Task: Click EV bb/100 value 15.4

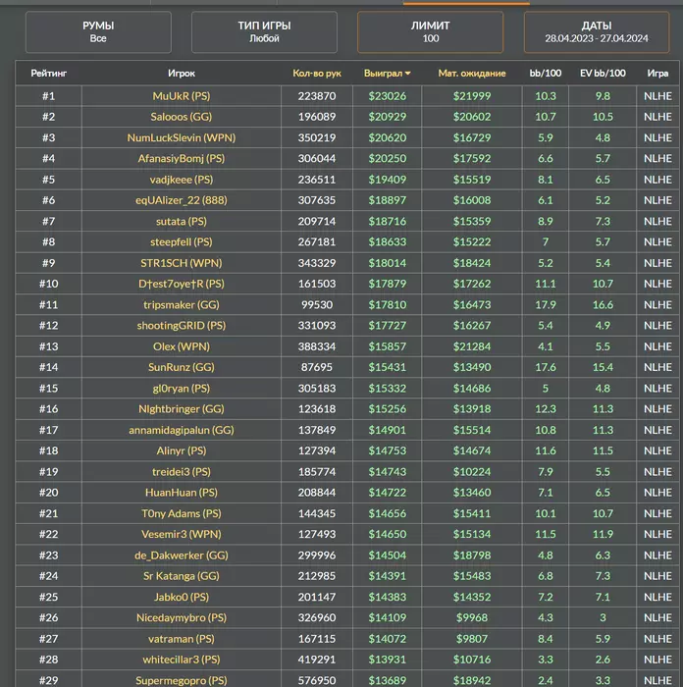Action: tap(603, 367)
